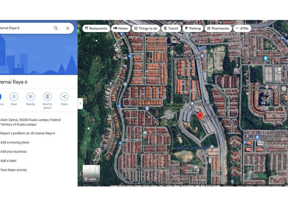This screenshot has width=288, height=198.
Task: Select the Transit chip
Action: [171, 28]
